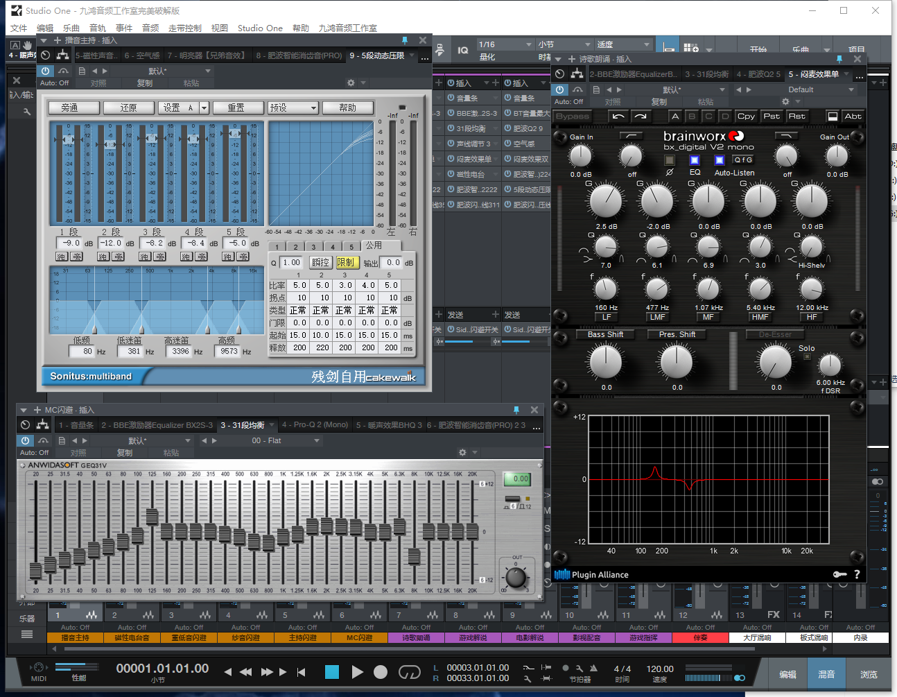This screenshot has width=897, height=697.
Task: Open brainworx plugin help question mark
Action: point(857,574)
